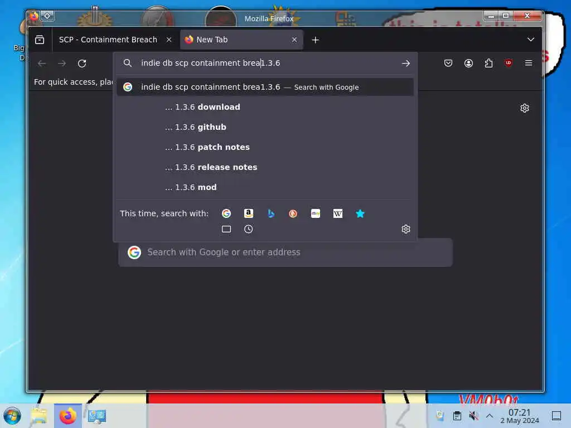The height and width of the screenshot is (428, 571).
Task: Show hidden tray icons chevron
Action: coord(490,416)
